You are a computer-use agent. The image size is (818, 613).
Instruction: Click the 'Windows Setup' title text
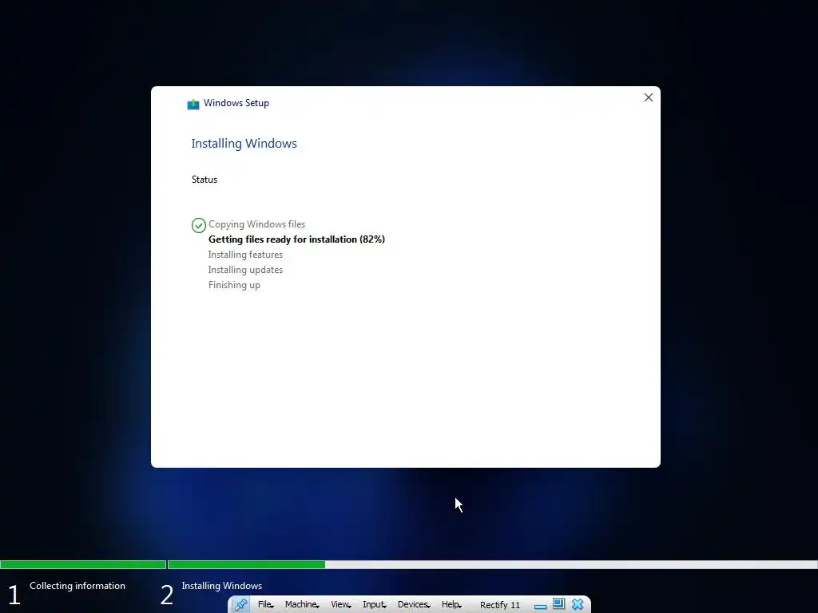236,103
